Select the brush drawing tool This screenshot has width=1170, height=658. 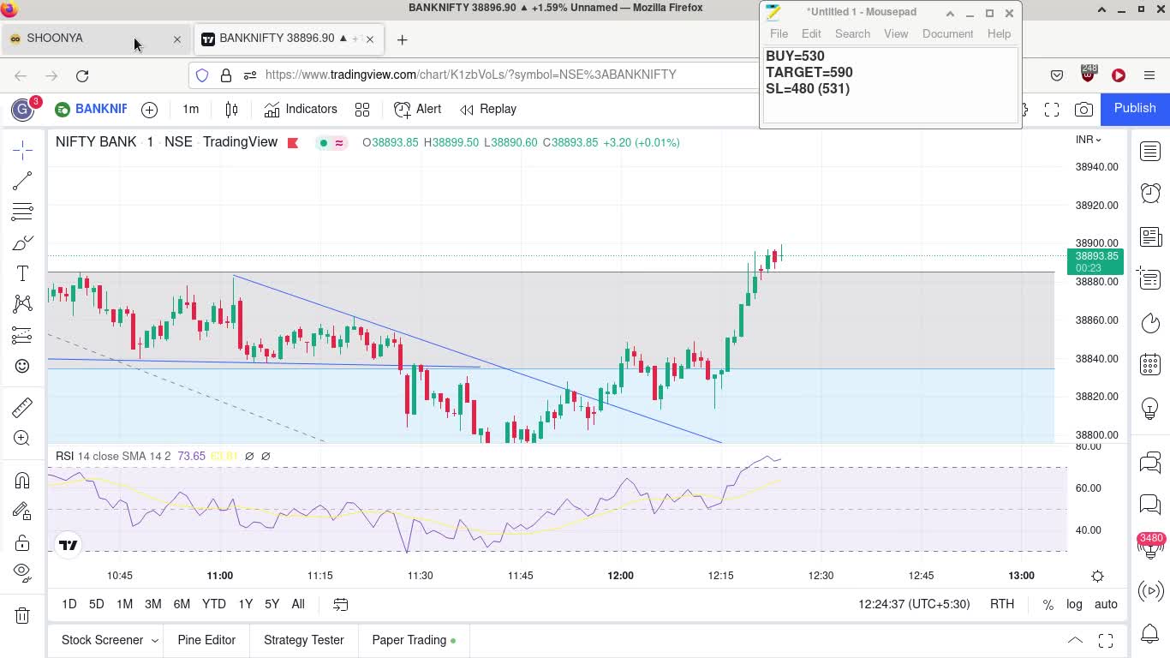[x=22, y=243]
